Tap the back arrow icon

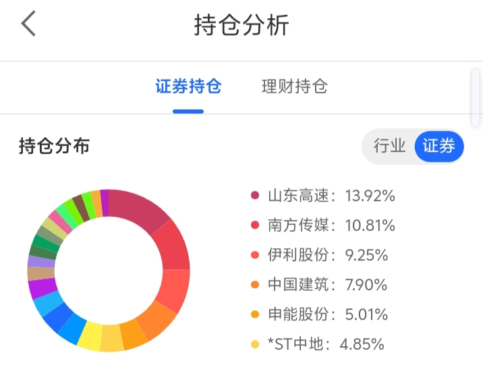28,24
